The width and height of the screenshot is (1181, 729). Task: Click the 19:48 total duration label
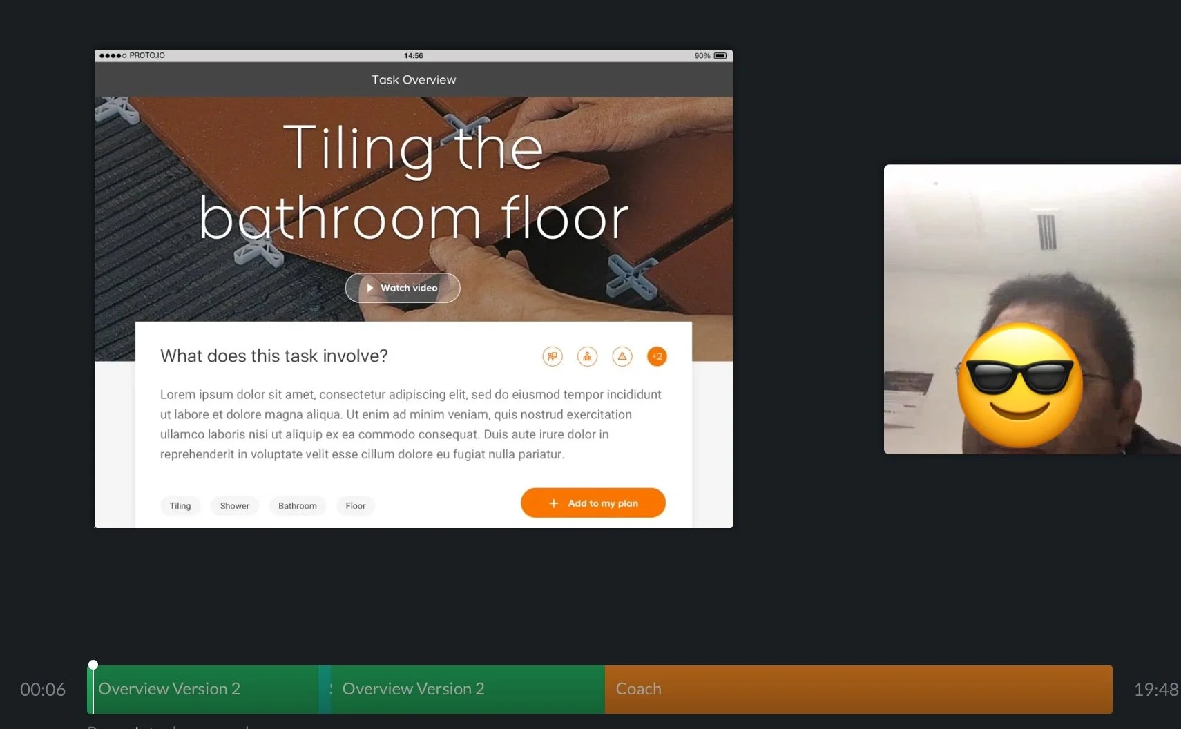coord(1156,689)
